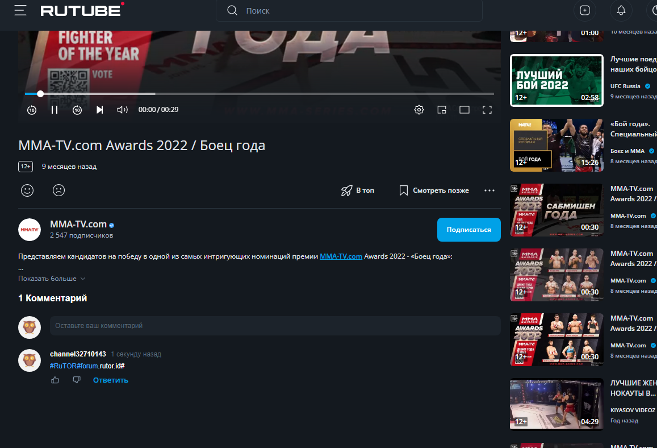Viewport: 657px width, 448px height.
Task: Click the 2 547 подписчиков text
Action: click(x=81, y=235)
